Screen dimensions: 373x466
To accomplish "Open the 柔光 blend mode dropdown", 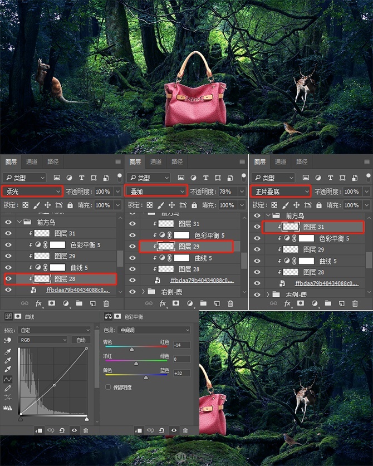I will pyautogui.click(x=32, y=192).
